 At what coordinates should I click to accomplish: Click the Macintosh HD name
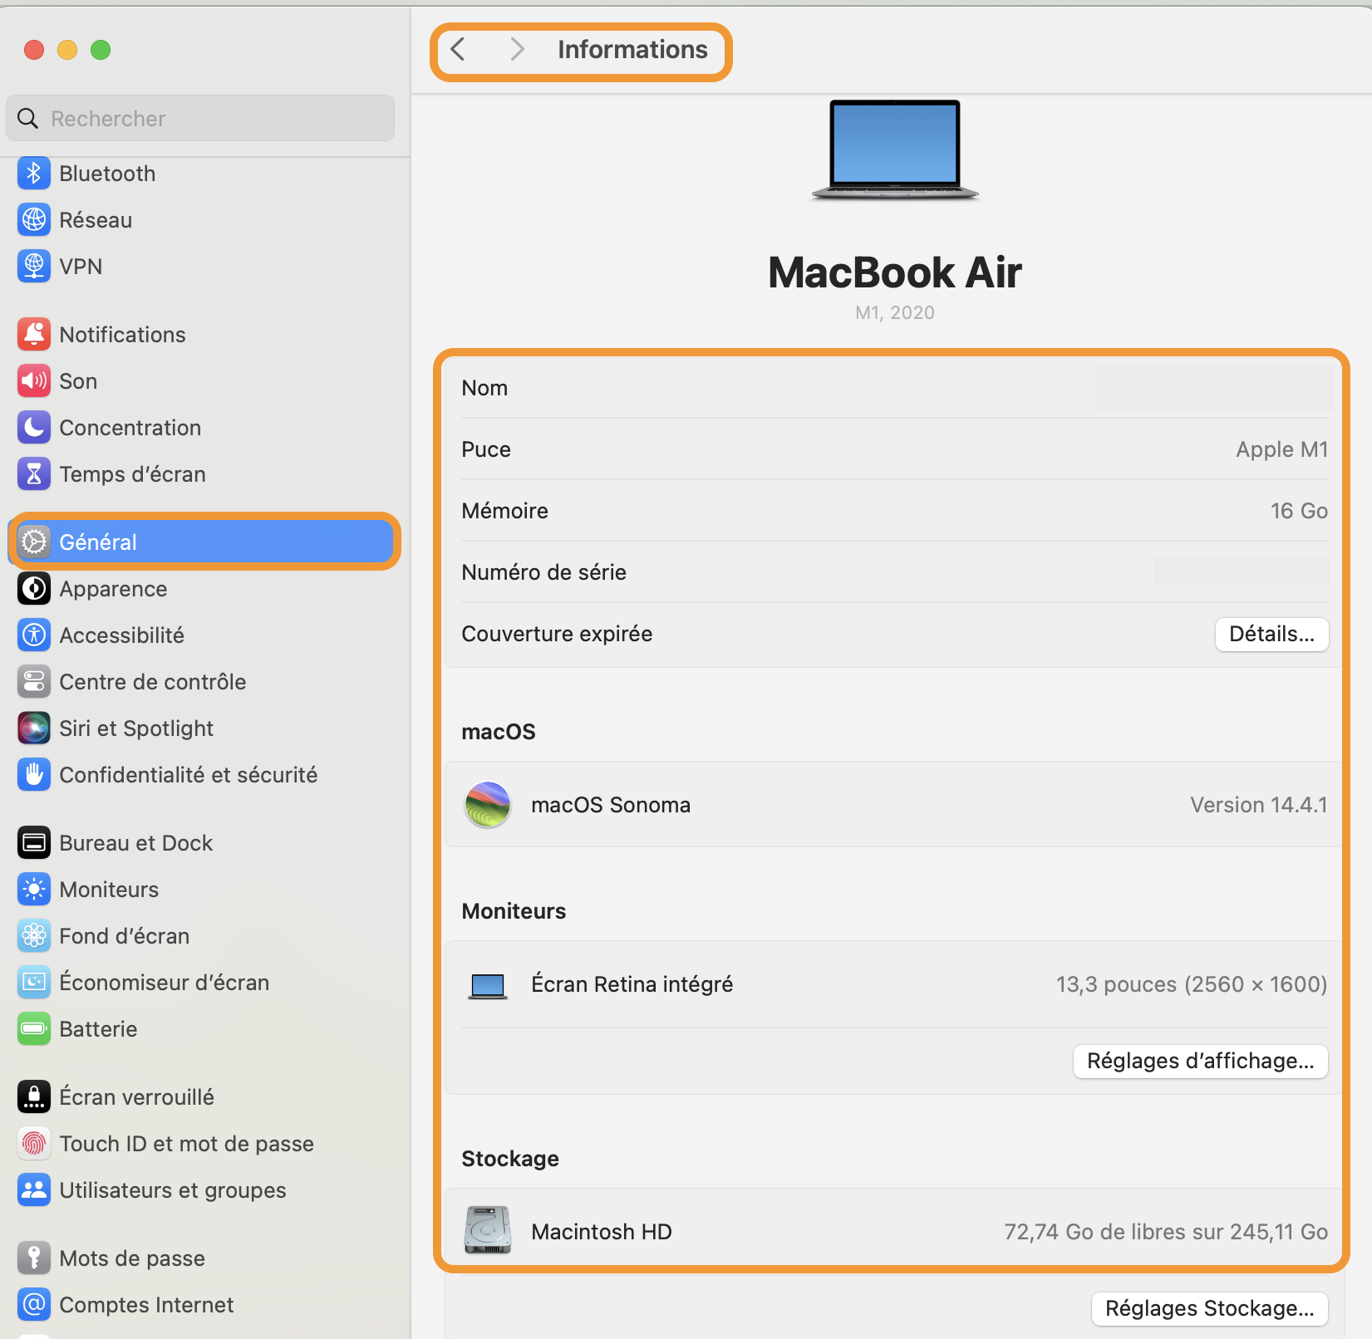(x=602, y=1231)
